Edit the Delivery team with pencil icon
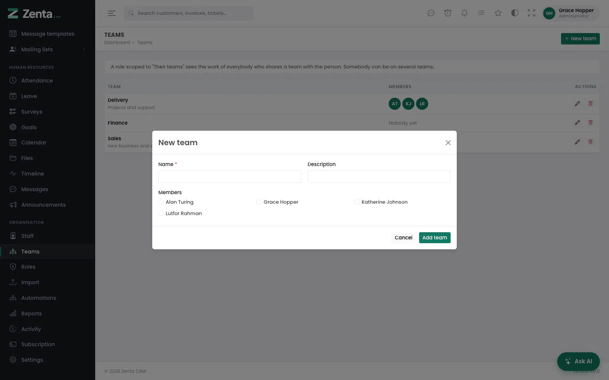The image size is (609, 380). 577,103
